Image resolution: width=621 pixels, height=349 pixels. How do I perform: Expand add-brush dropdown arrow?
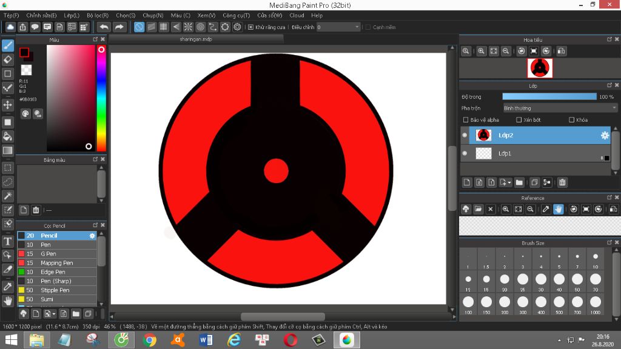[54, 314]
